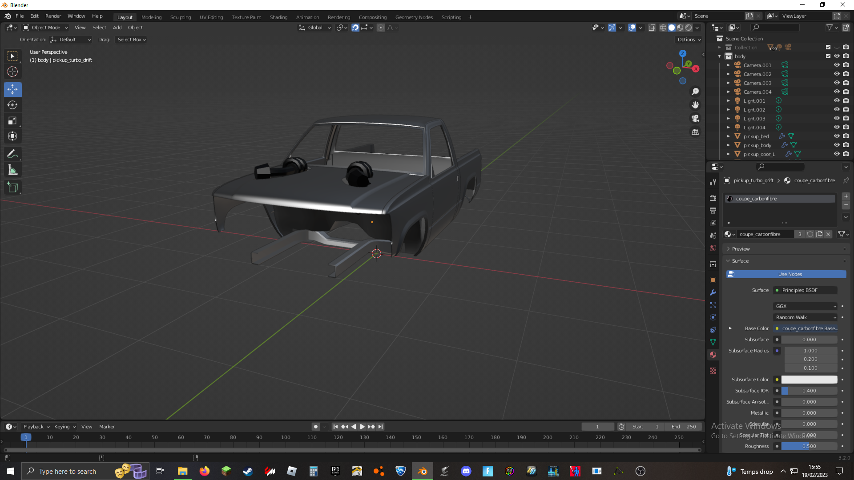Open the Tool properties tab icon
The height and width of the screenshot is (480, 854).
click(713, 182)
